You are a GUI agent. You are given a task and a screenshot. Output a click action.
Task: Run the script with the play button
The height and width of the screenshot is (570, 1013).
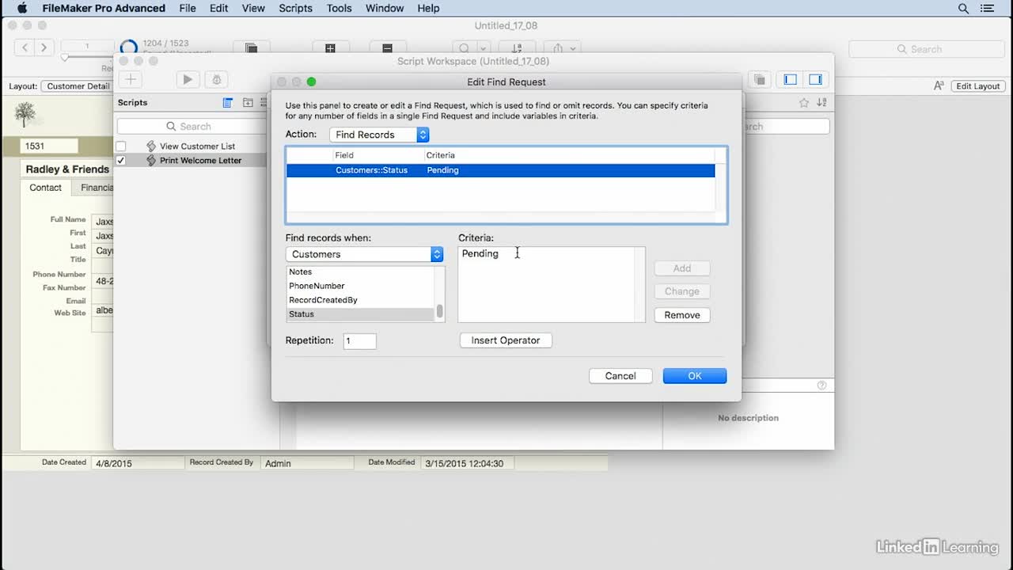[x=188, y=79]
